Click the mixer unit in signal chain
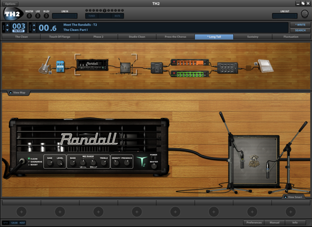 [x=227, y=68]
